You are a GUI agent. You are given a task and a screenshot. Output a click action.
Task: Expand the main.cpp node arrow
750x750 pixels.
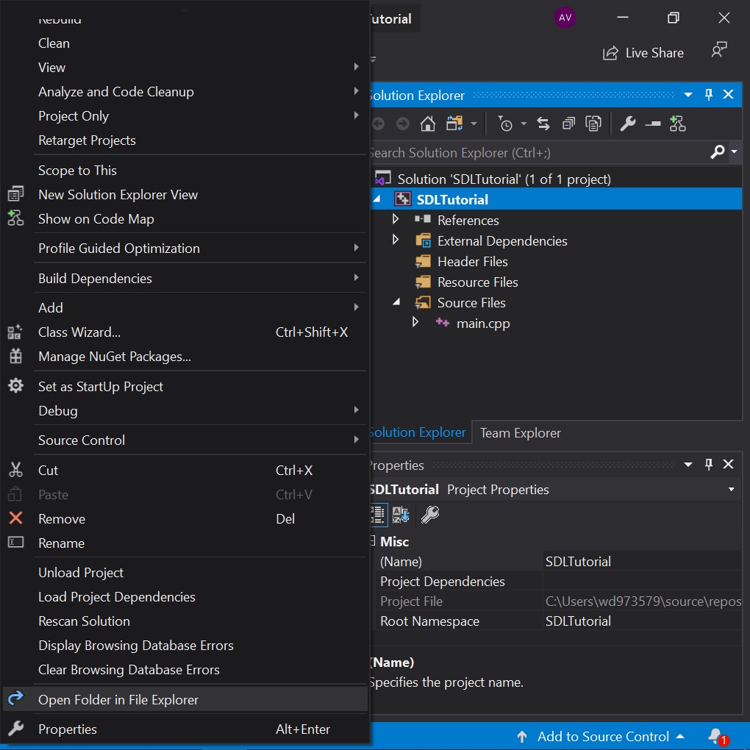click(x=415, y=322)
